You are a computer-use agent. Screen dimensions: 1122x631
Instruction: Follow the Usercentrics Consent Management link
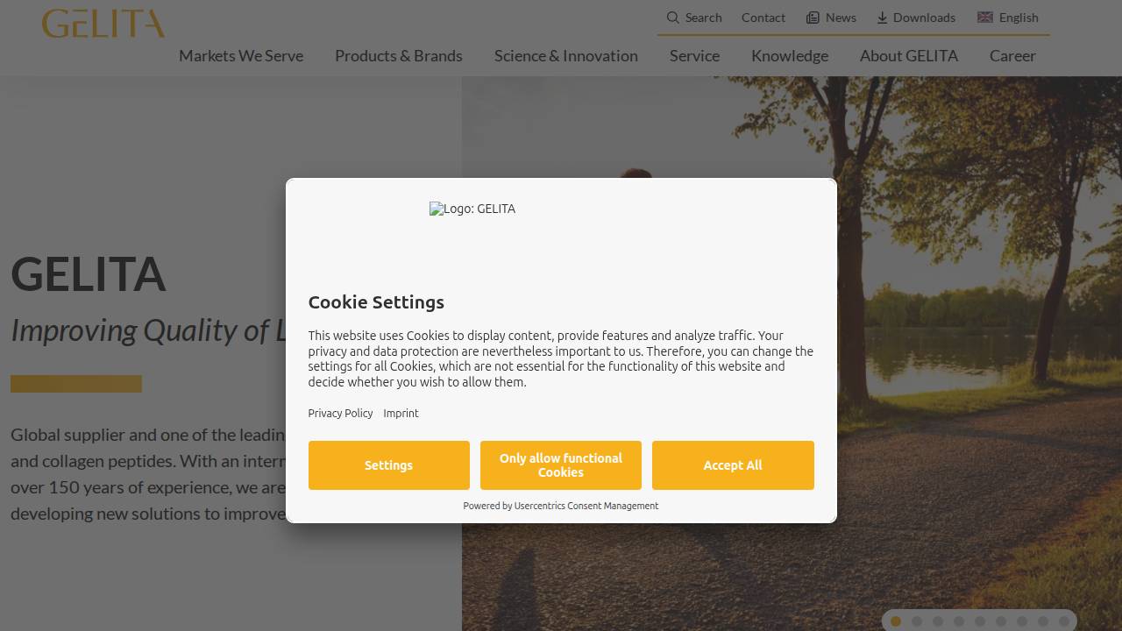pos(586,506)
